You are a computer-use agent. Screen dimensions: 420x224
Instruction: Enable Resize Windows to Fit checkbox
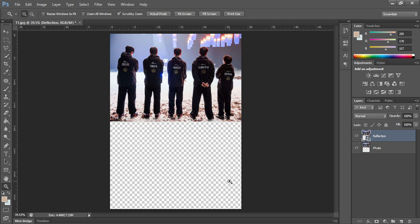click(x=43, y=14)
